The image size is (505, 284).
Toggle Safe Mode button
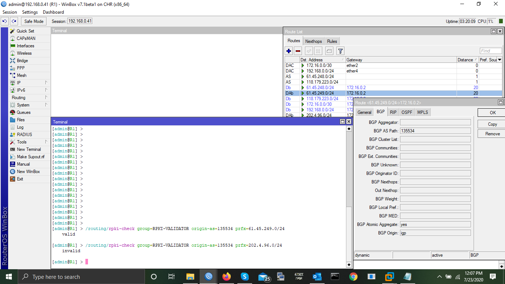pyautogui.click(x=34, y=21)
